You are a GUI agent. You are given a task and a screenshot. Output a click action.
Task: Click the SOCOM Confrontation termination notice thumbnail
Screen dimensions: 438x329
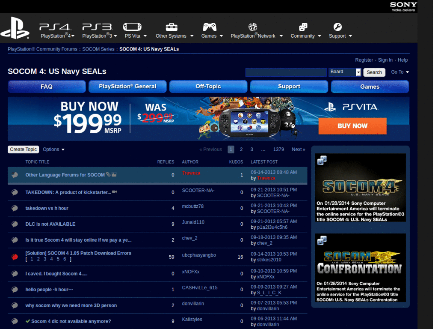(x=360, y=268)
